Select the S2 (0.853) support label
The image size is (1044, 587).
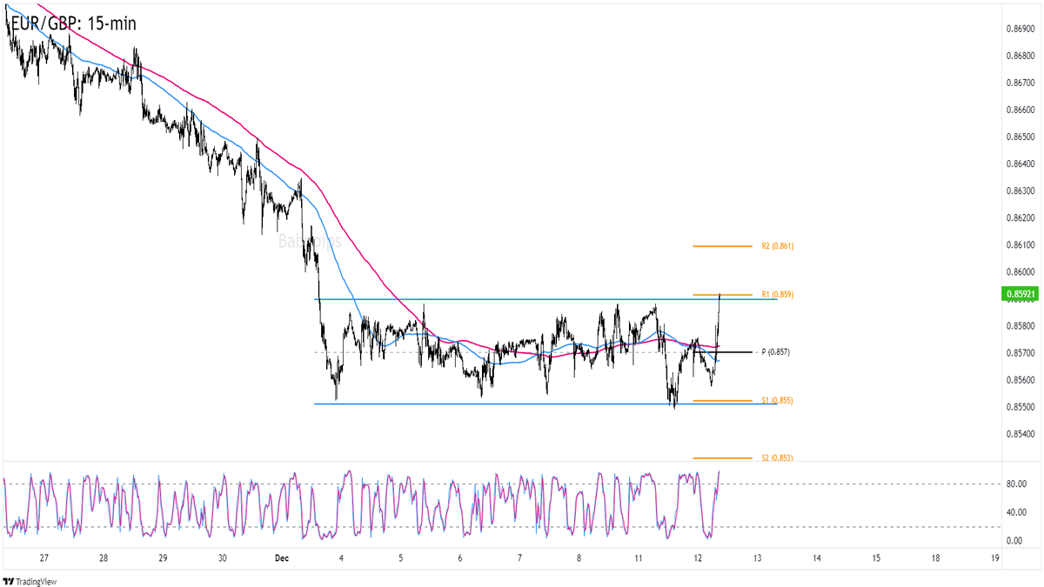point(777,457)
